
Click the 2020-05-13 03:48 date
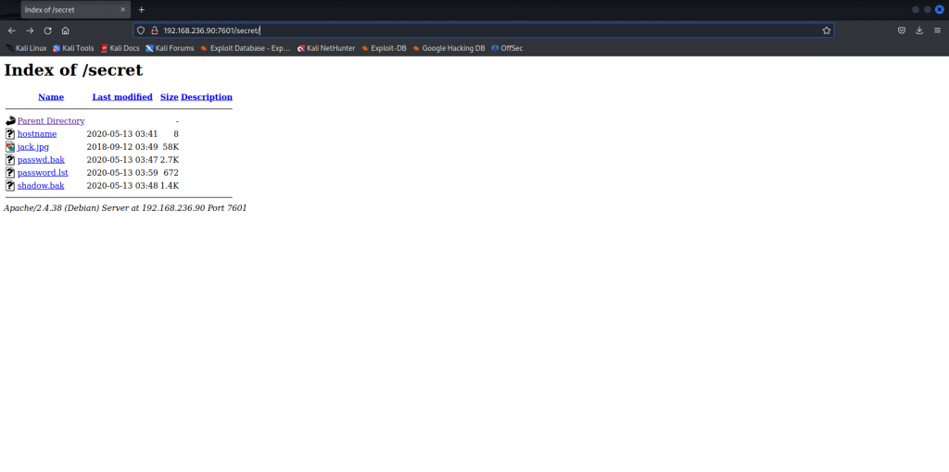point(122,185)
